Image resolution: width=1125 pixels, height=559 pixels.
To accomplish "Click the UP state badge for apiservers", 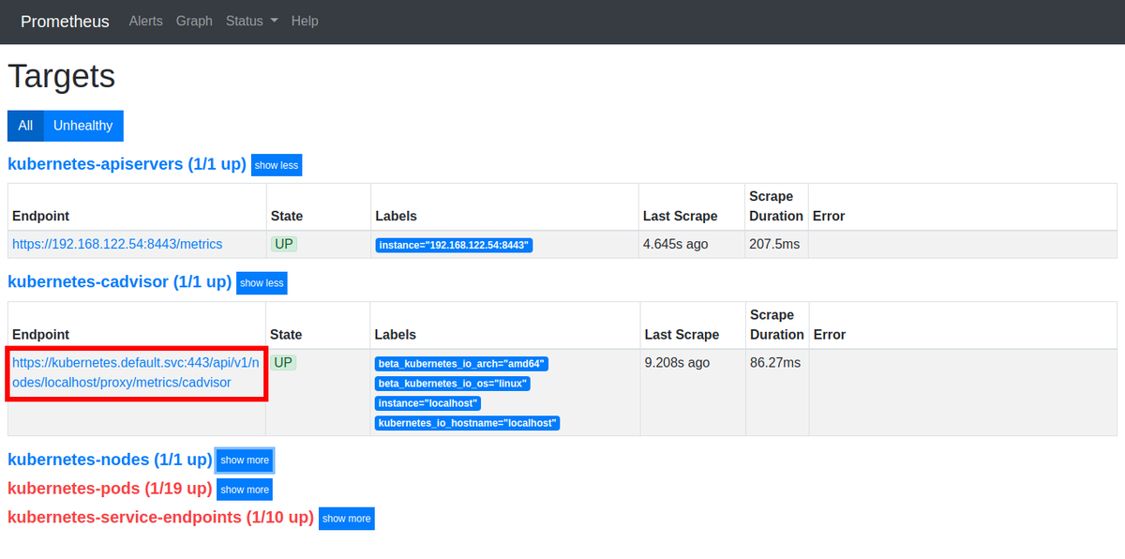I will (284, 244).
